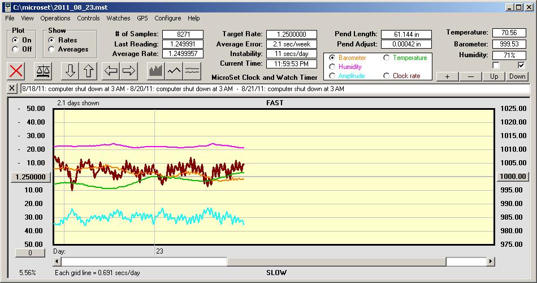The width and height of the screenshot is (537, 283).
Task: Open the View menu
Action: pos(27,18)
